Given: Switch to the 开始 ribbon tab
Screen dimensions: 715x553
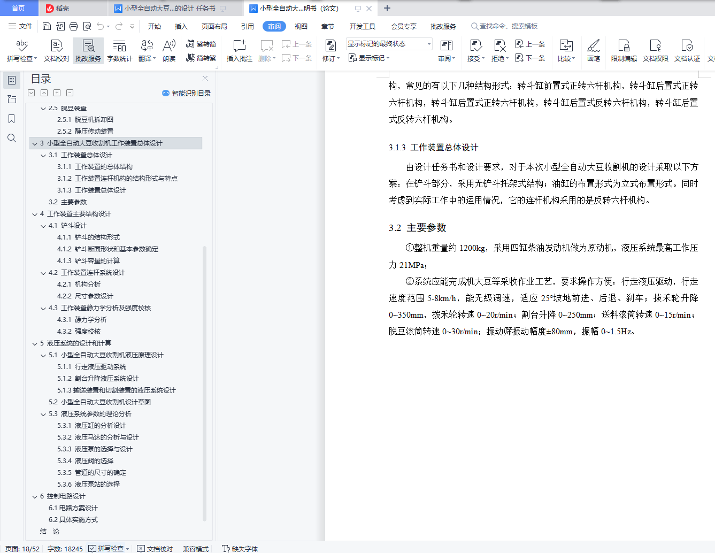Looking at the screenshot, I should [x=155, y=26].
